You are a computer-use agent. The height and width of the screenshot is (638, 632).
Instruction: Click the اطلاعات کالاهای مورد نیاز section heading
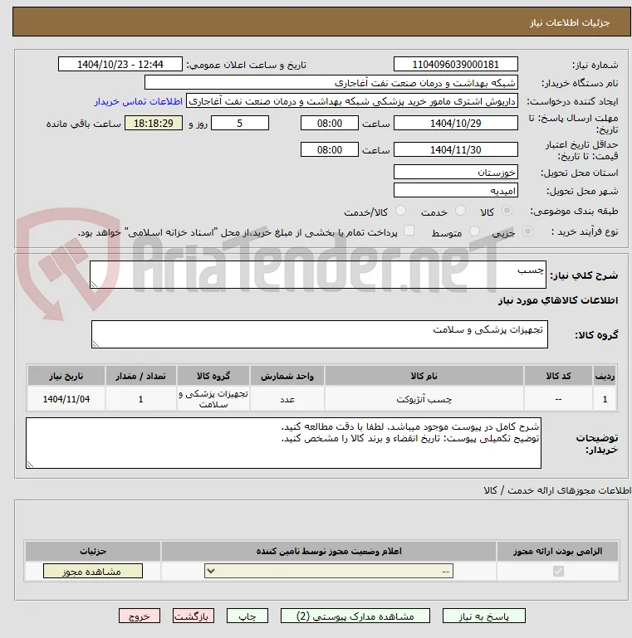click(x=558, y=300)
